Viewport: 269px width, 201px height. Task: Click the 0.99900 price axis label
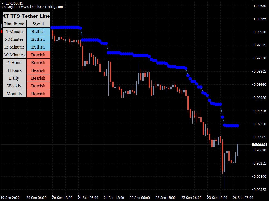click(260, 32)
